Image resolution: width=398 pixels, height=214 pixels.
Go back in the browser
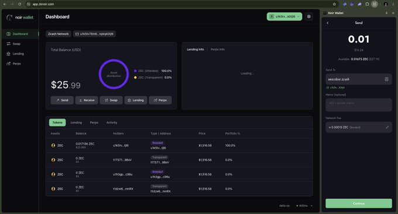click(5, 4)
